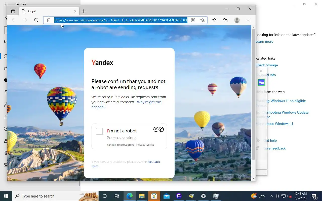Open File Explorer from taskbar

142,196
